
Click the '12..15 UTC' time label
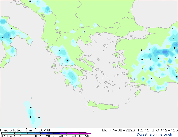[x=148, y=130]
